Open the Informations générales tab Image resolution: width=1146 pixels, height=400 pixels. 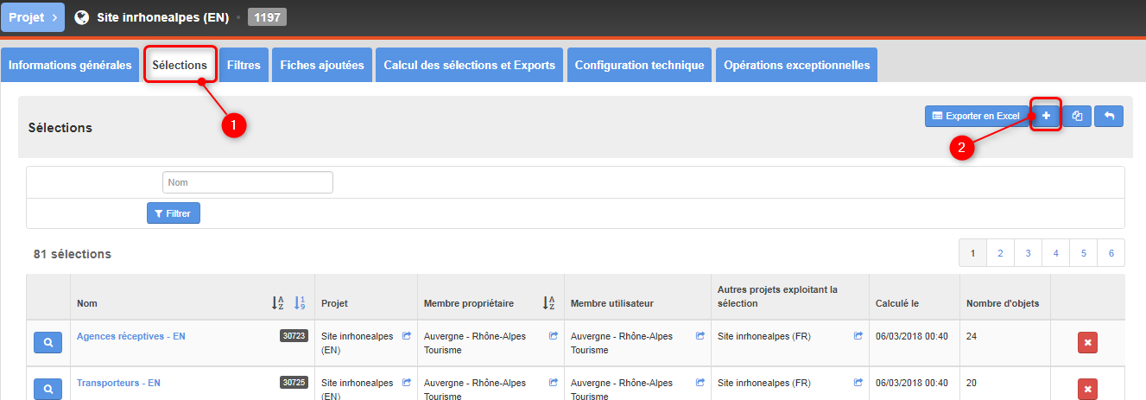(x=70, y=65)
